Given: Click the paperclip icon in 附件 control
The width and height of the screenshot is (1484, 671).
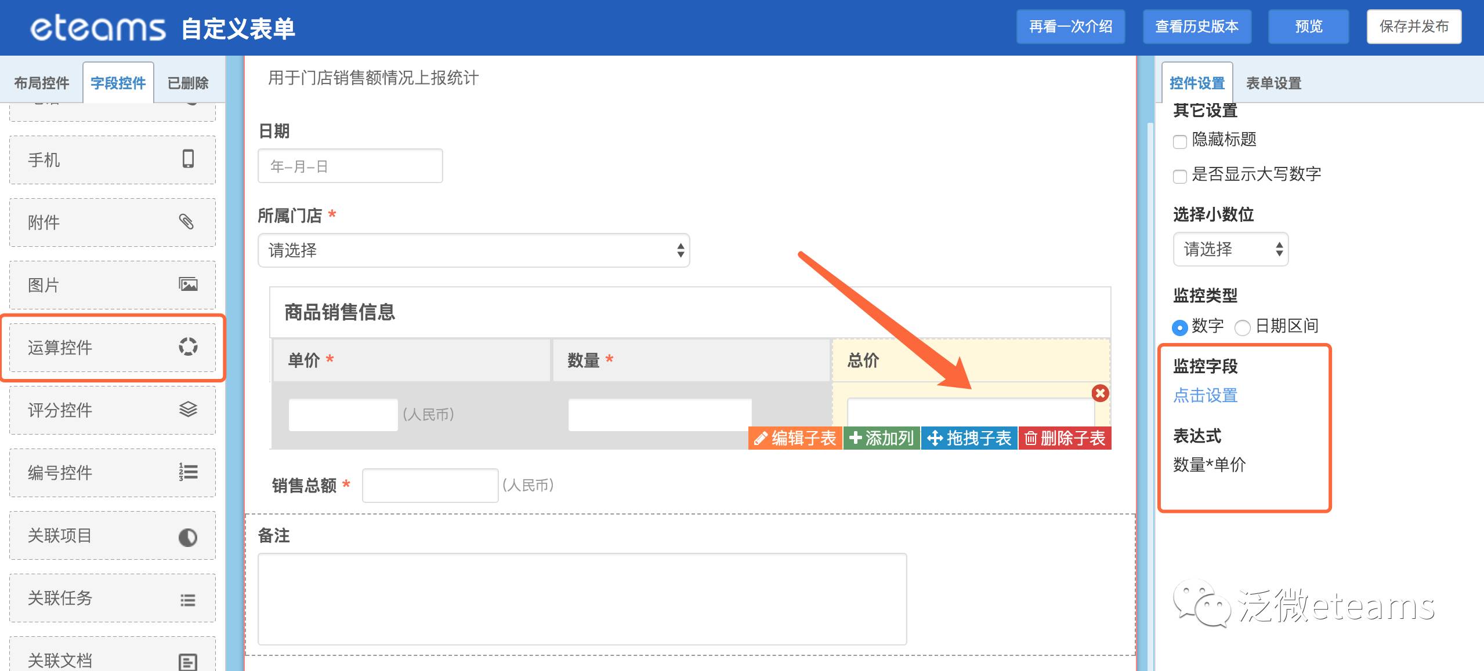Looking at the screenshot, I should [x=186, y=221].
